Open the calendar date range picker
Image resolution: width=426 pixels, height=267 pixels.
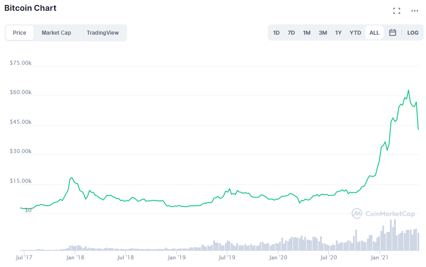pyautogui.click(x=393, y=32)
